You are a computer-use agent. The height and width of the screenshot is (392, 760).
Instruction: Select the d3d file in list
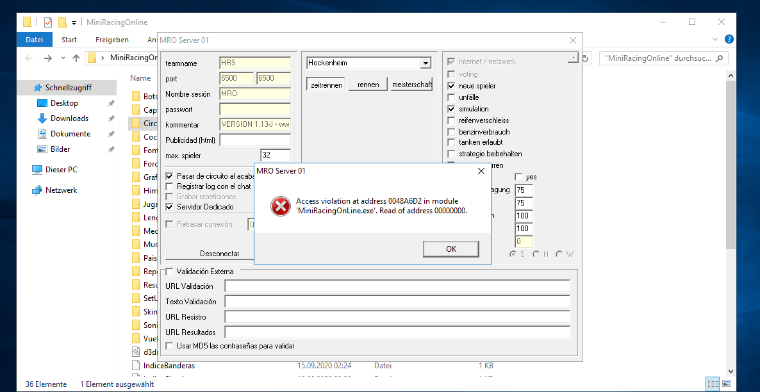click(x=144, y=351)
